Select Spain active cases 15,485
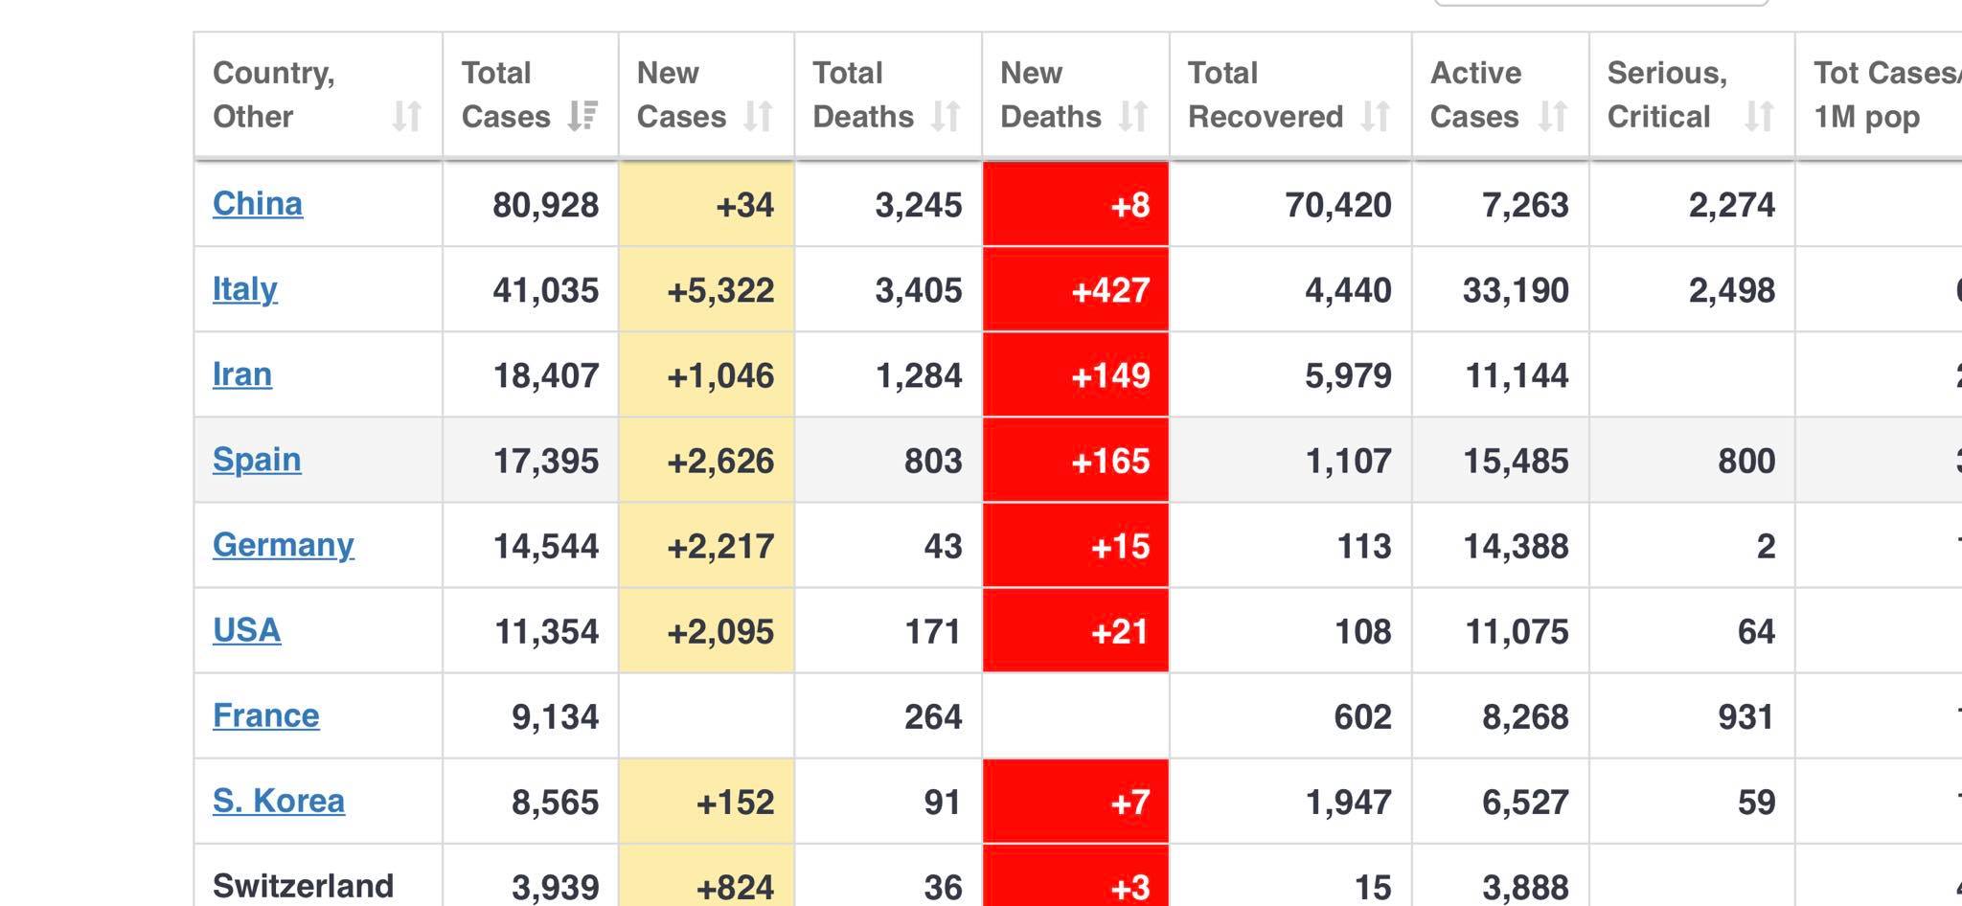1962x906 pixels. [x=1516, y=461]
